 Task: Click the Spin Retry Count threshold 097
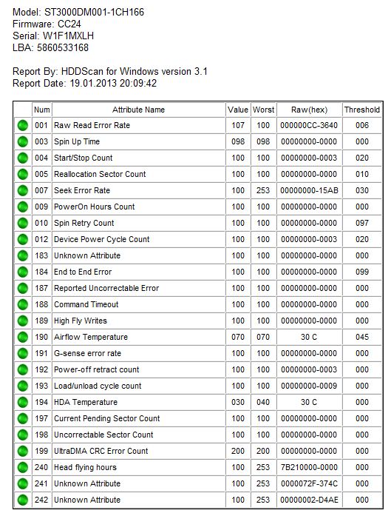click(362, 223)
